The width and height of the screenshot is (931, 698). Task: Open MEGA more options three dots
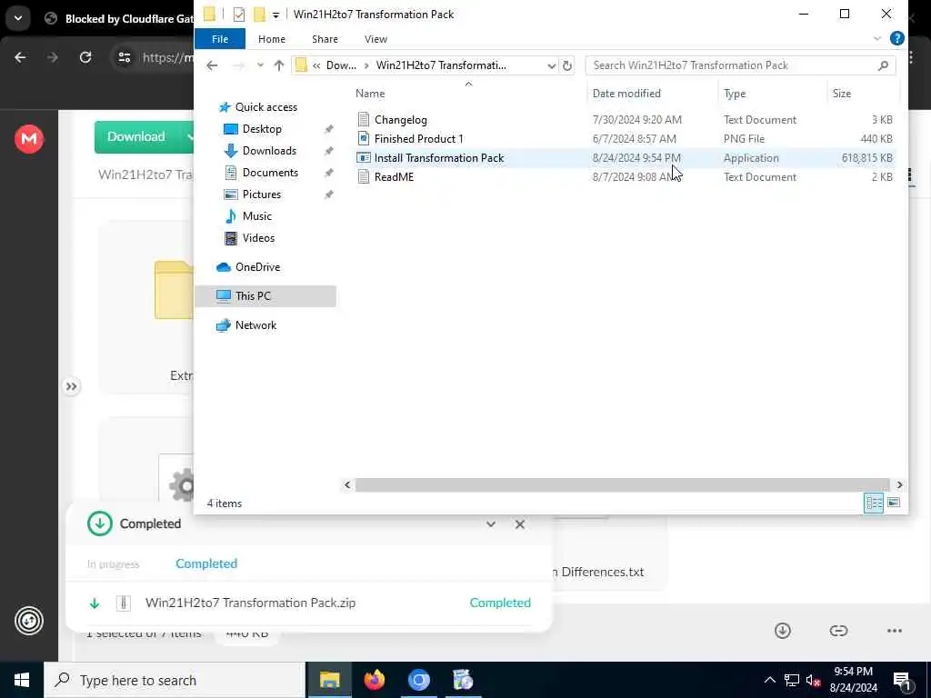click(x=895, y=631)
